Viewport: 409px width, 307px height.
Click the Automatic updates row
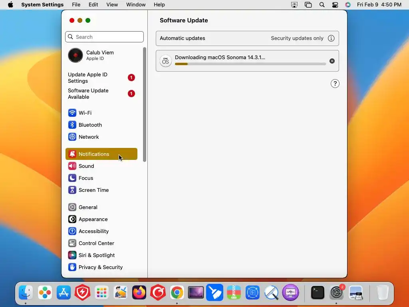247,38
